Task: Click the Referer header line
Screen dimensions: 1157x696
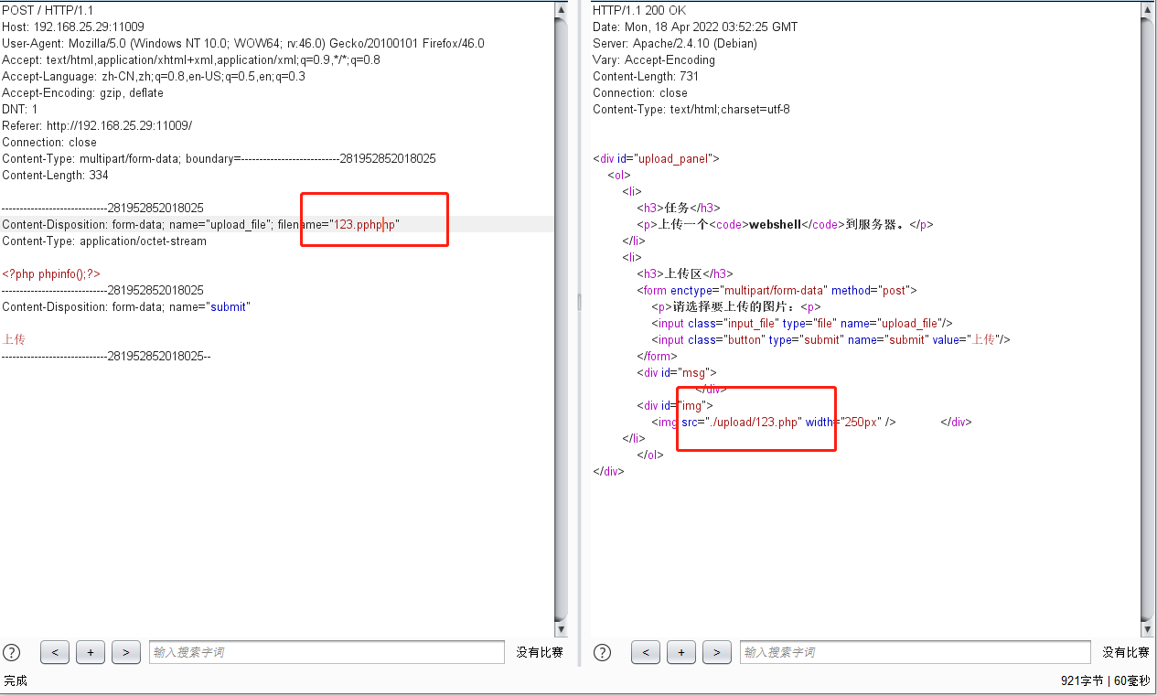Action: pyautogui.click(x=97, y=125)
